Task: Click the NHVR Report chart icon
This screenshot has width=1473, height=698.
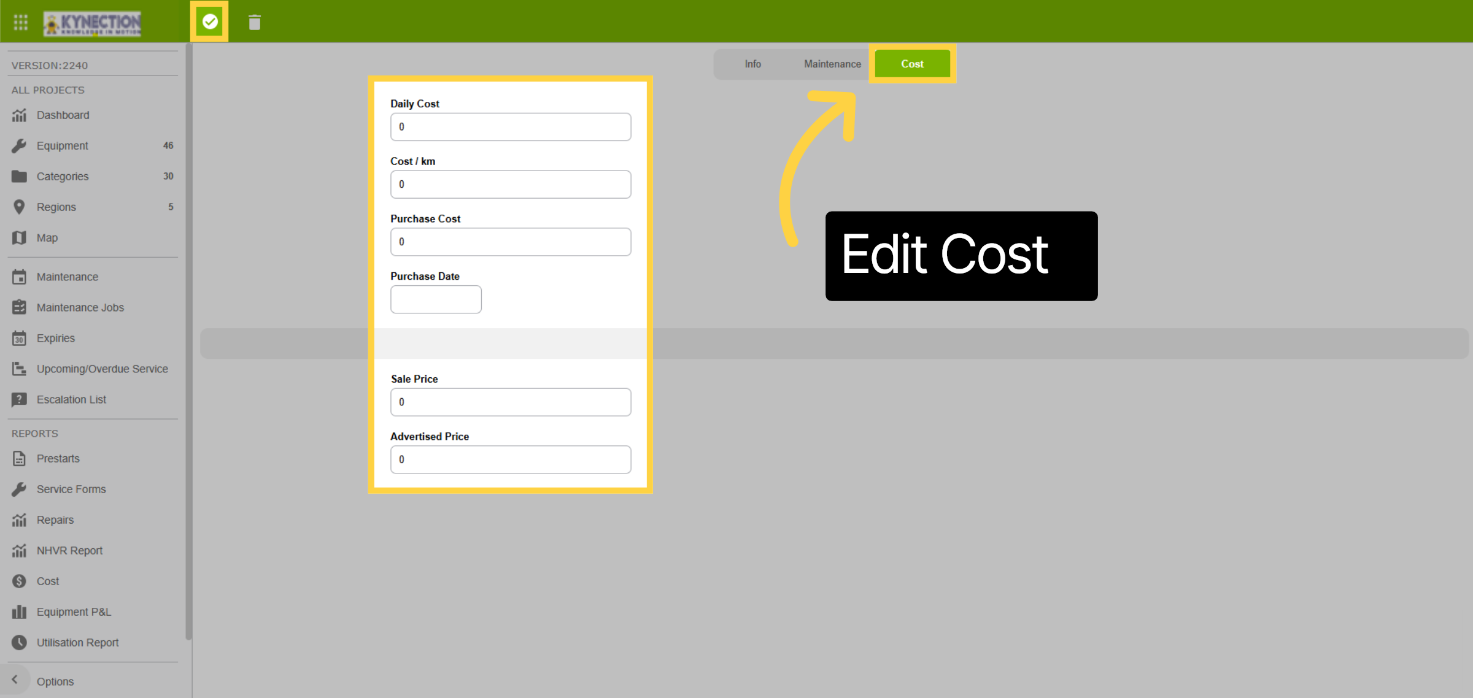Action: (x=20, y=551)
